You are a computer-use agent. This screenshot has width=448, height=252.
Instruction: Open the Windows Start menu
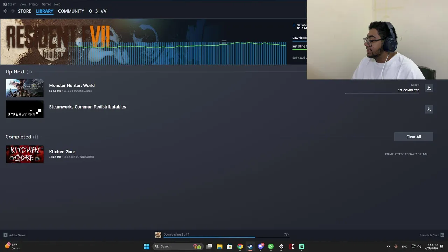pyautogui.click(x=147, y=246)
